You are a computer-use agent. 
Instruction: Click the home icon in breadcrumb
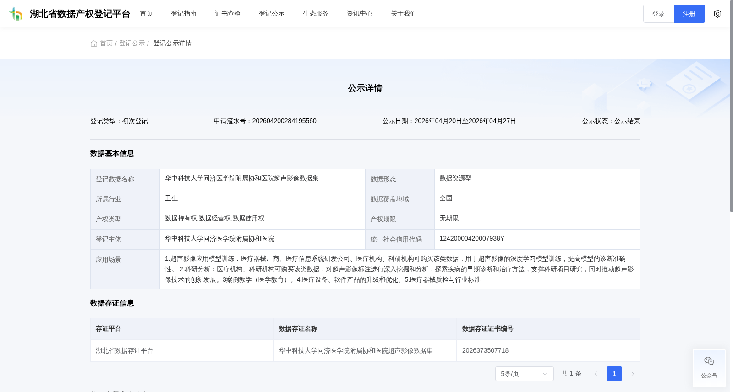pos(94,43)
